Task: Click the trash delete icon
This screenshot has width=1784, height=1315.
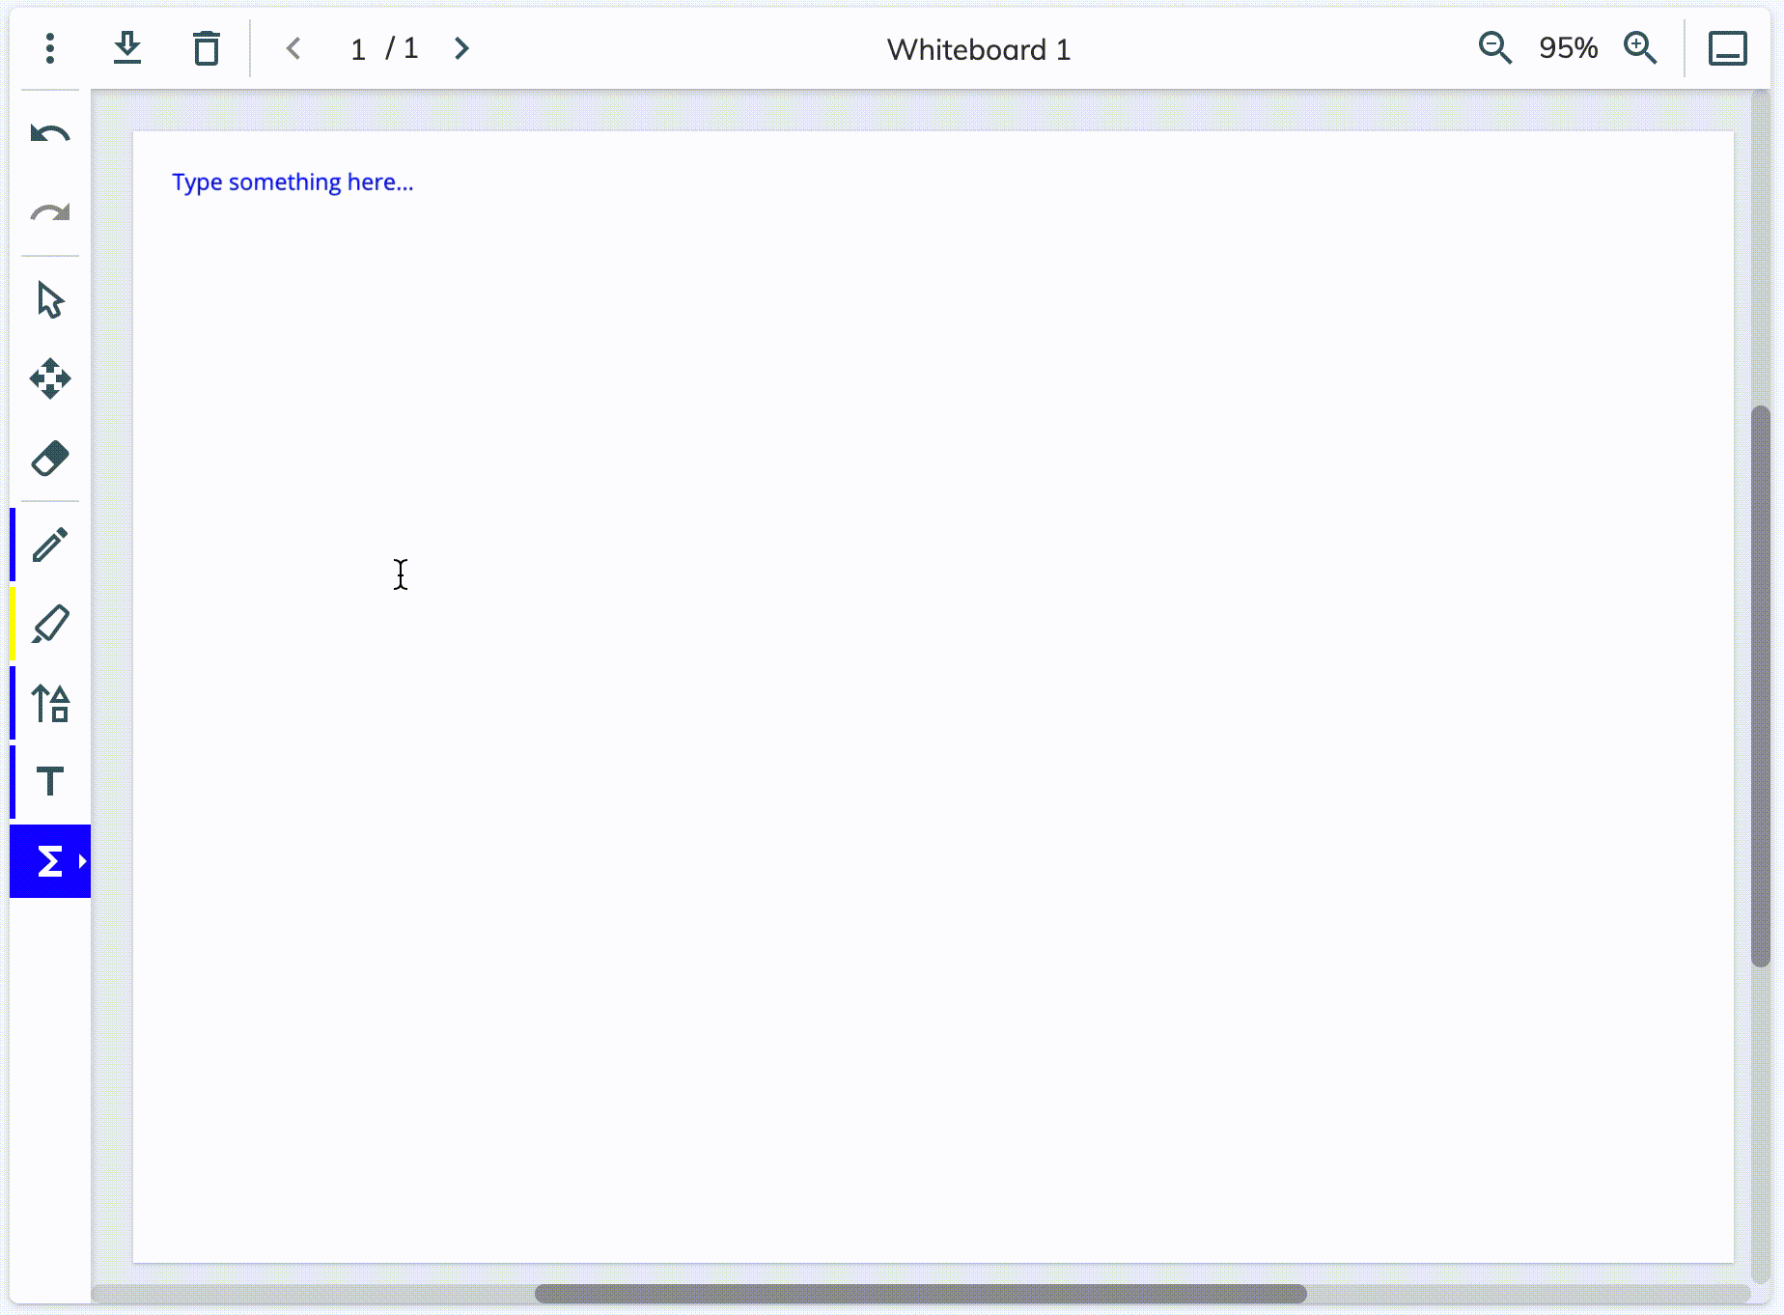Action: coord(206,48)
